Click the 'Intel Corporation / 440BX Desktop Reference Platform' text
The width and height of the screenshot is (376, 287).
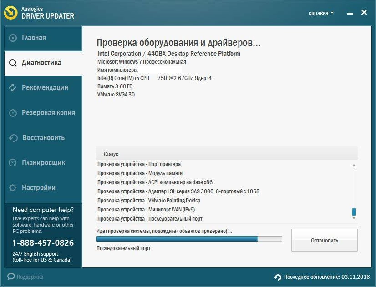[169, 54]
